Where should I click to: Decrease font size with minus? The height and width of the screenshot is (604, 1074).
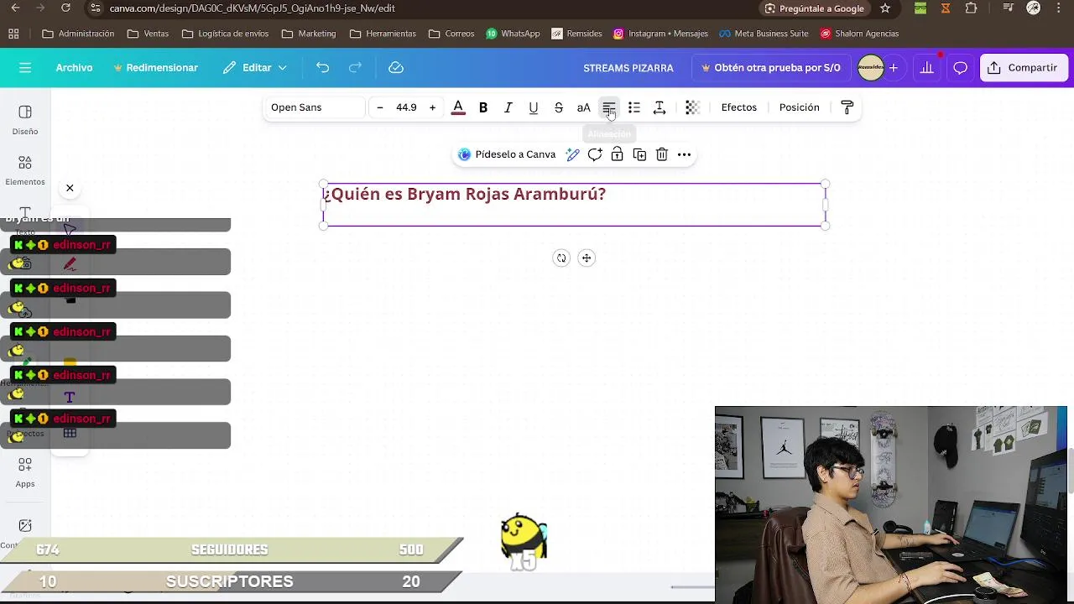coord(380,107)
